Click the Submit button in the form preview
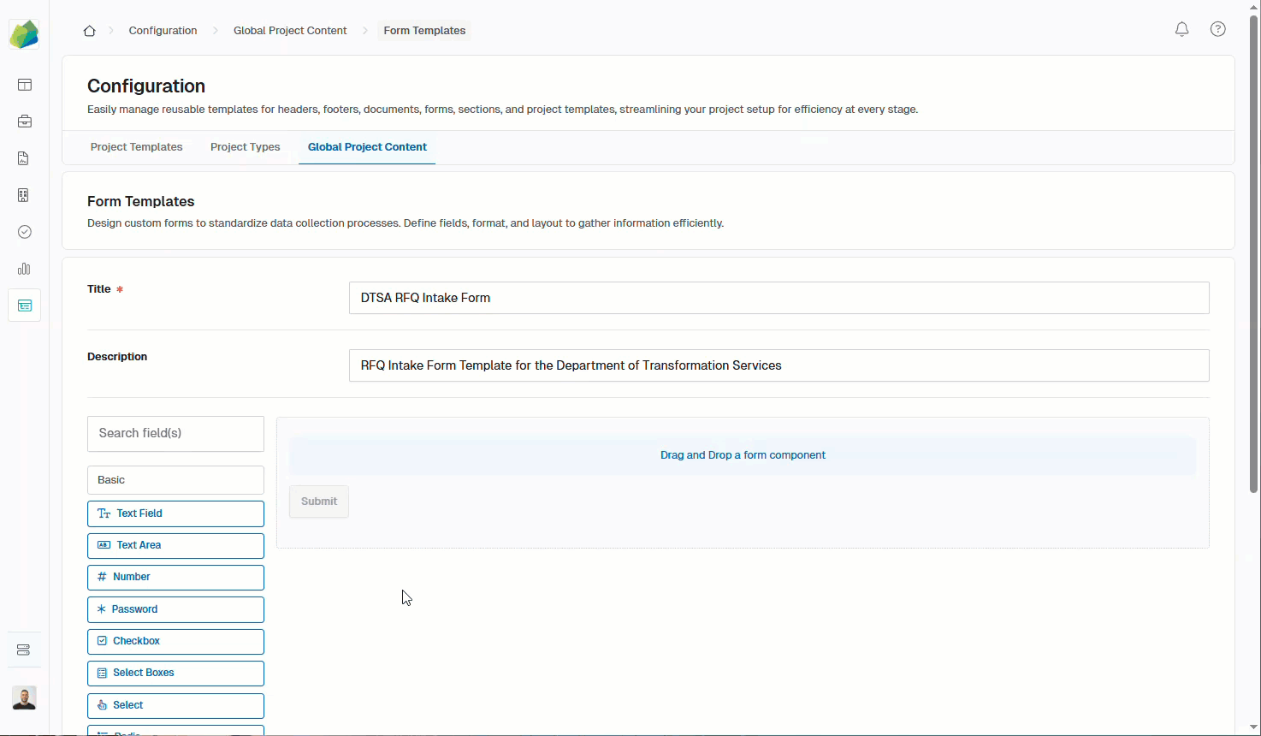The width and height of the screenshot is (1261, 736). click(x=318, y=501)
